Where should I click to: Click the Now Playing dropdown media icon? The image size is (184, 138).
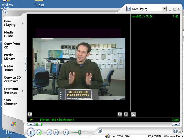point(129,9)
